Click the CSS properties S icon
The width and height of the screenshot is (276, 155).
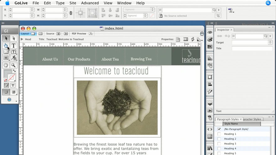point(193,39)
